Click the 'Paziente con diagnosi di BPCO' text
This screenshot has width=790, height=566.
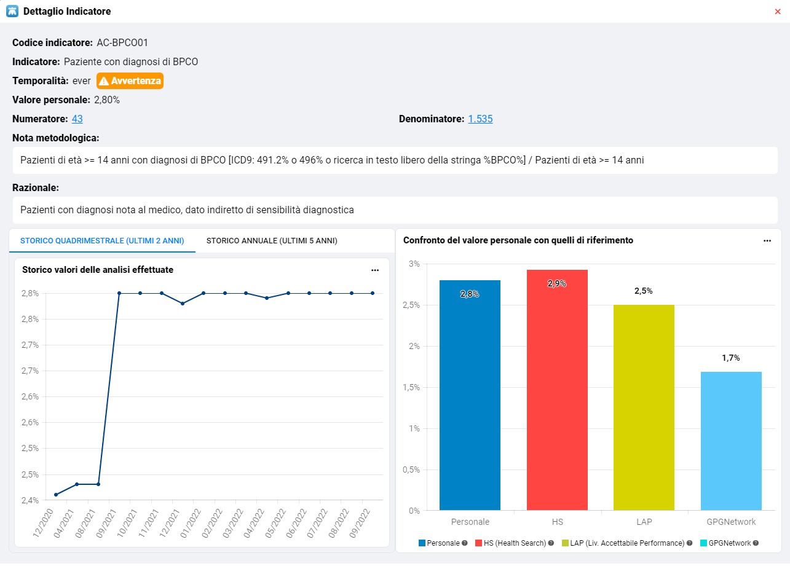[x=131, y=62]
